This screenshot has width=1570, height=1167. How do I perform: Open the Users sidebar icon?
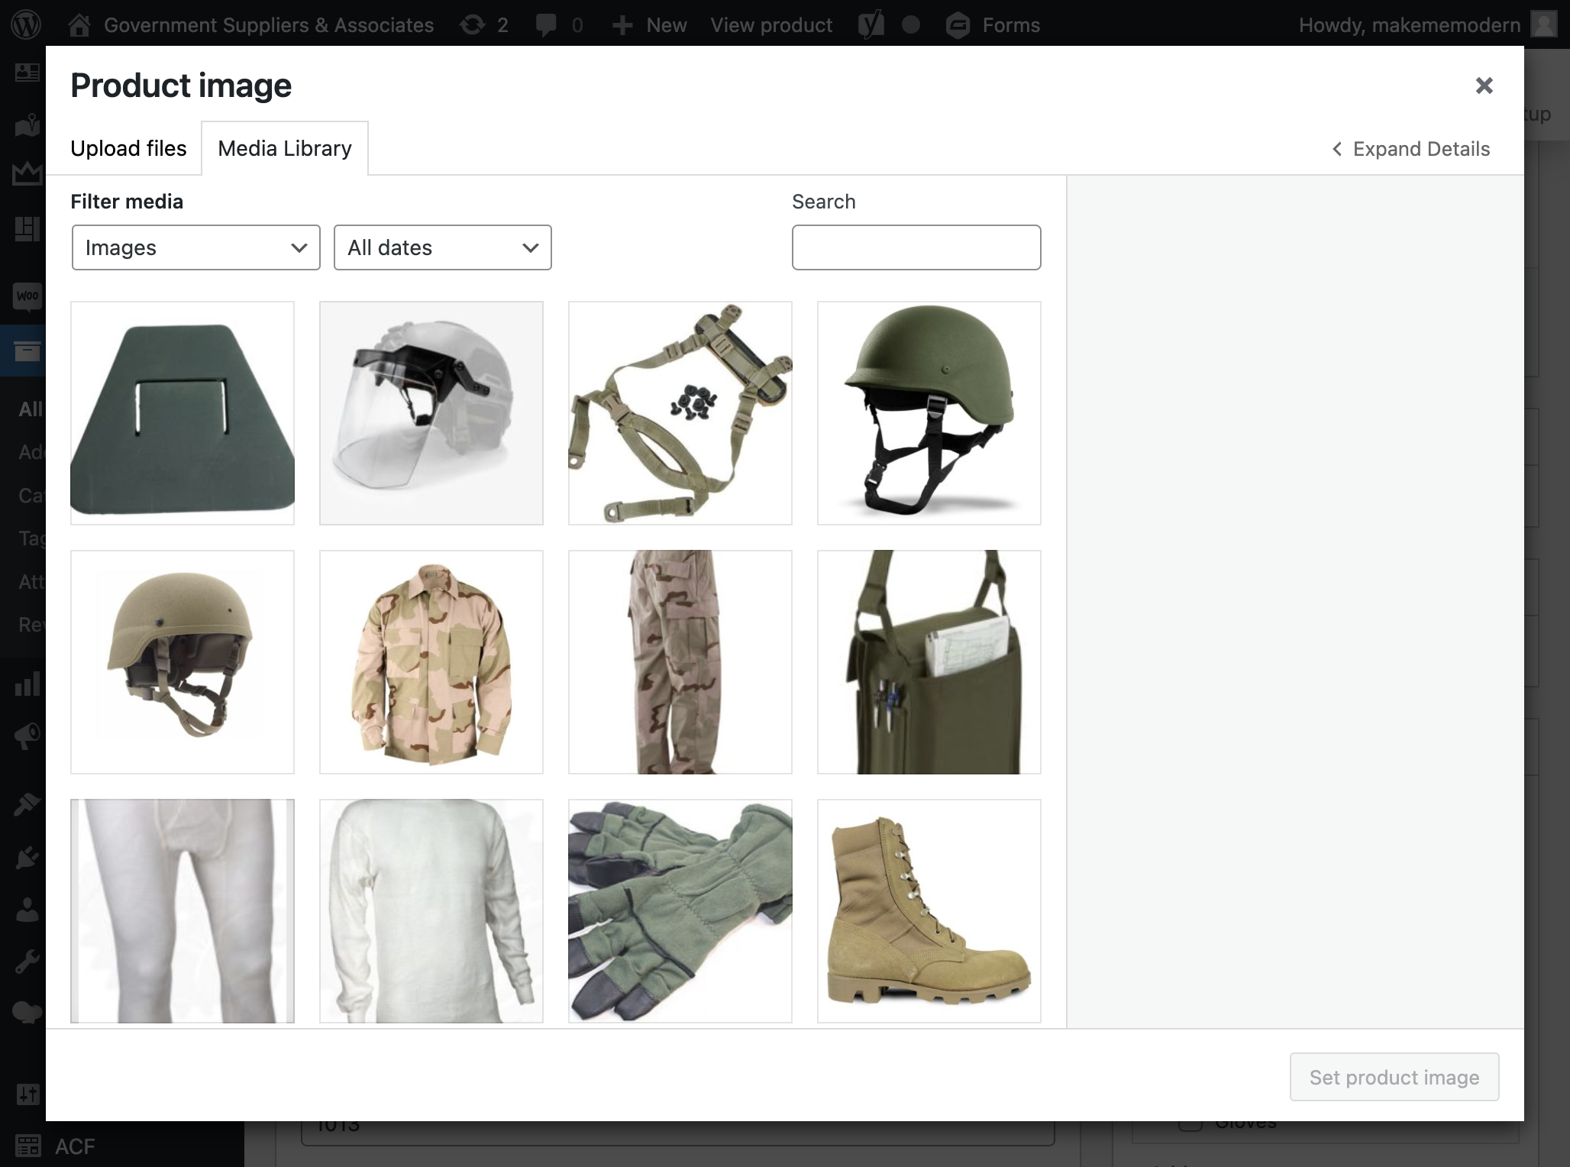coord(27,910)
